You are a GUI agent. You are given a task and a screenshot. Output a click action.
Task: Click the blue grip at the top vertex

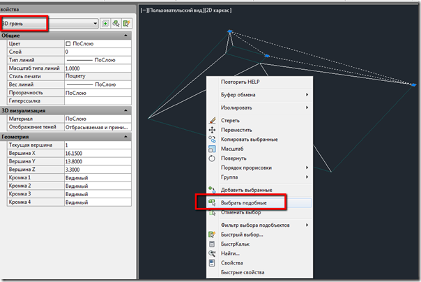[x=230, y=31]
